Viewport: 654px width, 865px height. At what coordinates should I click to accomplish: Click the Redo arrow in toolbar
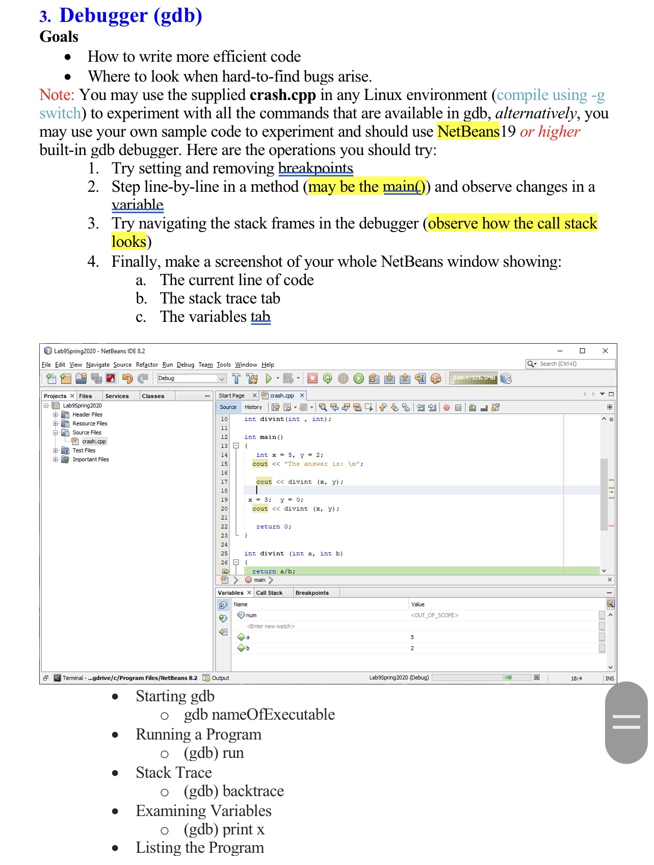point(143,378)
